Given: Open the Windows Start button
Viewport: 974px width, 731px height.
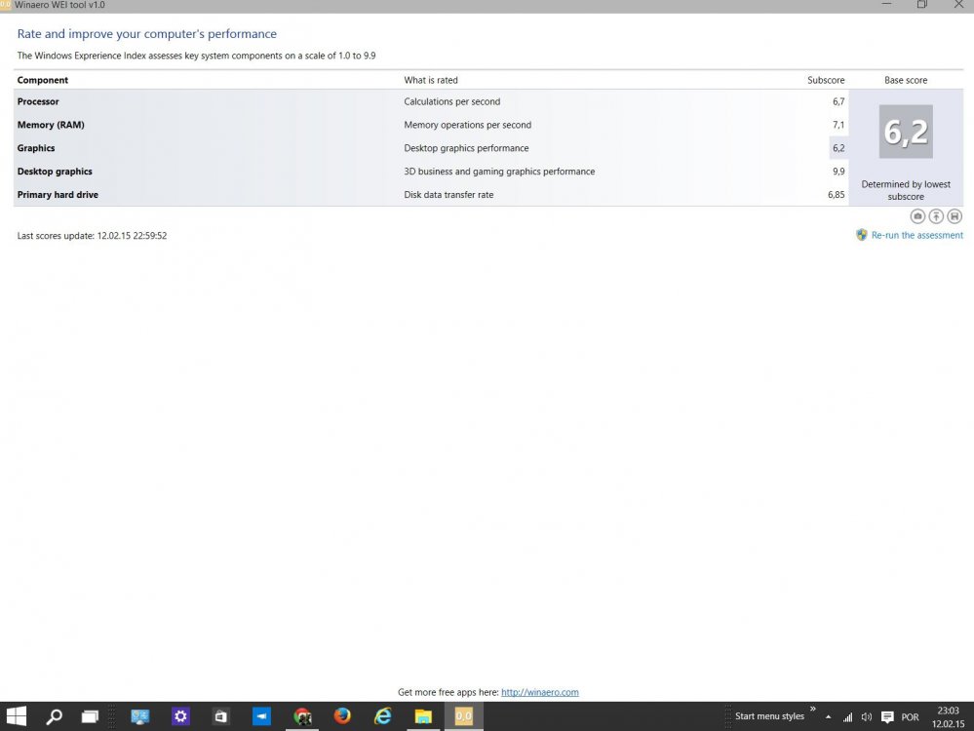Looking at the screenshot, I should 17,716.
